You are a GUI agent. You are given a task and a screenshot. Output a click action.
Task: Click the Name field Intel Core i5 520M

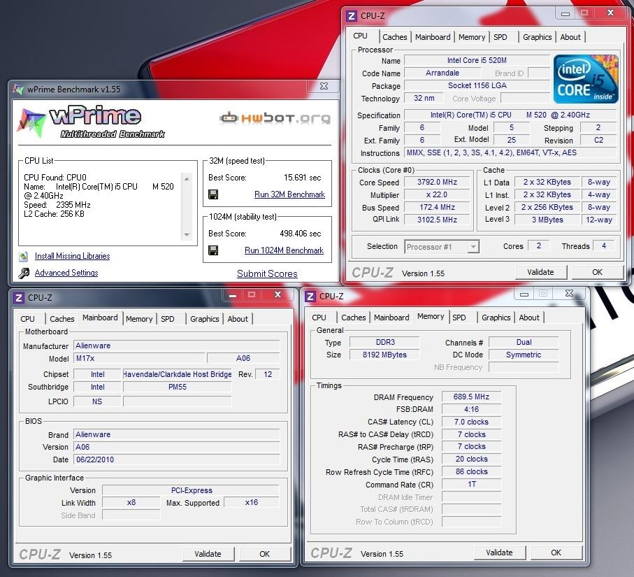click(x=477, y=60)
